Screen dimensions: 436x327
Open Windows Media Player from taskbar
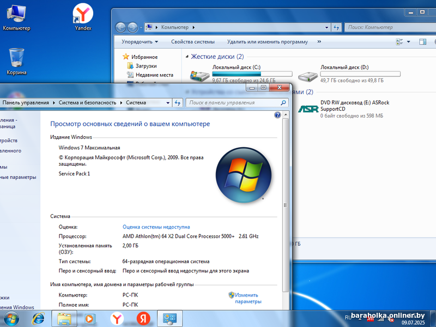tap(89, 319)
